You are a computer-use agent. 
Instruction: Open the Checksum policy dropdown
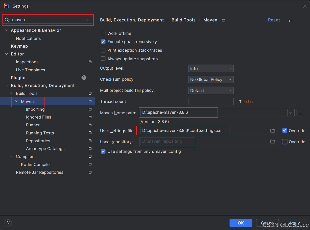point(211,79)
